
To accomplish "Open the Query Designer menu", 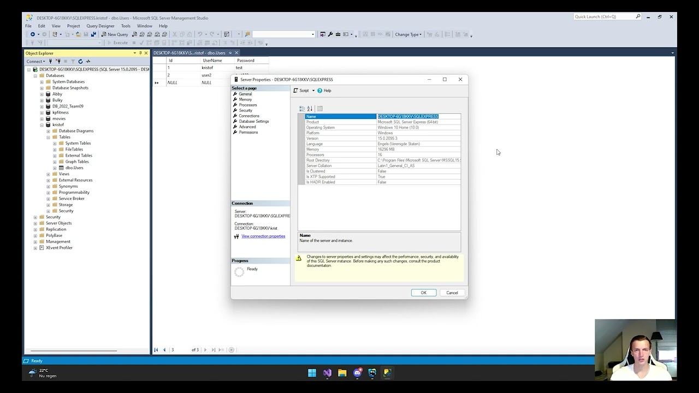I will click(100, 26).
